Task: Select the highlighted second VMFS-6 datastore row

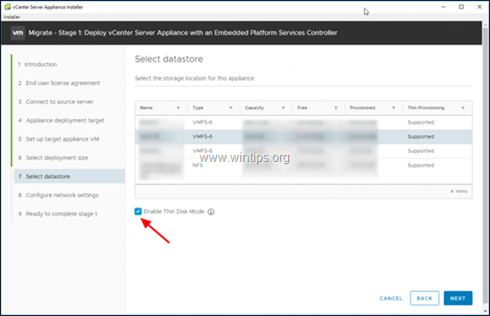Action: click(304, 137)
